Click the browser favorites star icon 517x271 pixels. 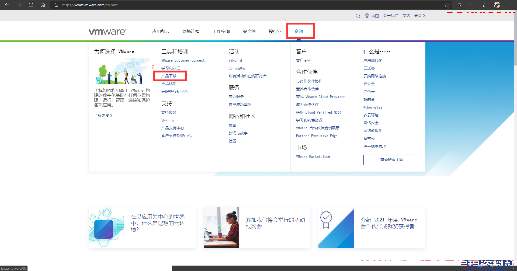pyautogui.click(x=446, y=5)
